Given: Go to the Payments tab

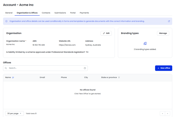Looking at the screenshot, I should coord(84,13).
